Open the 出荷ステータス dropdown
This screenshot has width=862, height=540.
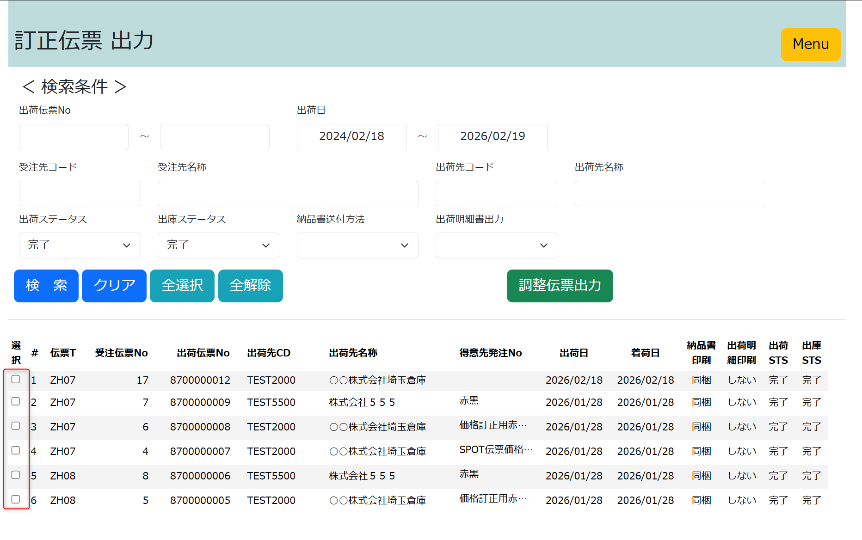(80, 245)
